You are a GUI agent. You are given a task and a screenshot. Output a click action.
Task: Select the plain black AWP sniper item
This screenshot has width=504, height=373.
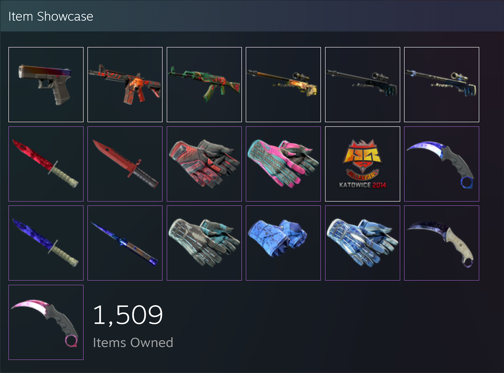(363, 85)
